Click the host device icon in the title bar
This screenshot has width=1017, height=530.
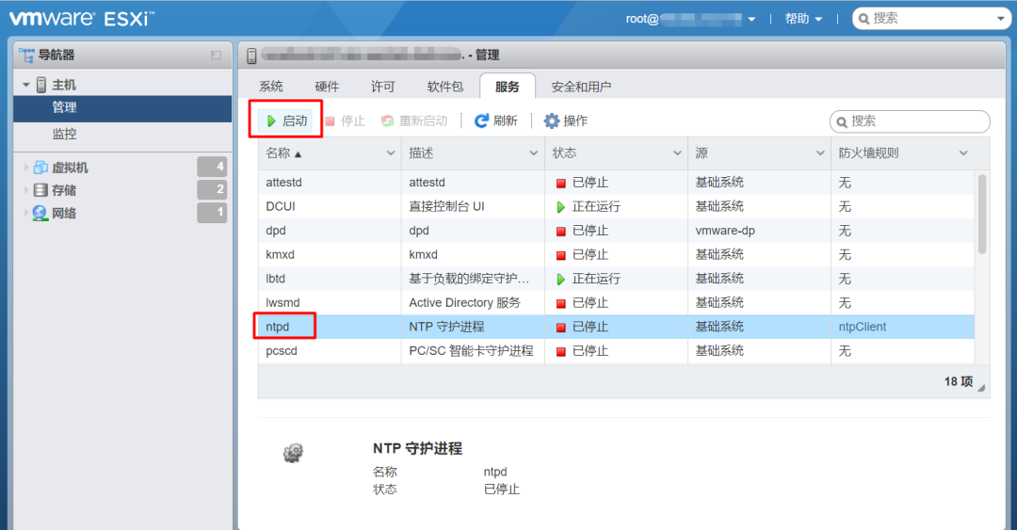click(251, 56)
